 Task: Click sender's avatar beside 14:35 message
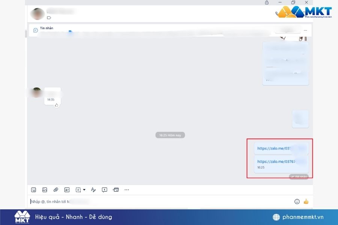click(36, 92)
